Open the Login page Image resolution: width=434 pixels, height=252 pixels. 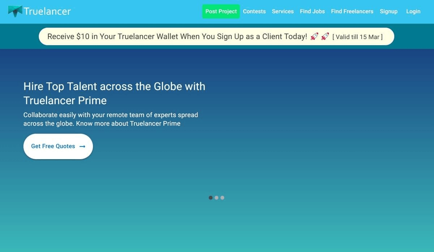pos(413,12)
